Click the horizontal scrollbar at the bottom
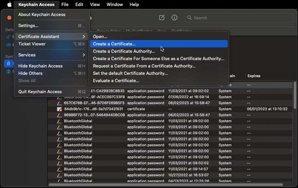 click(165, 184)
